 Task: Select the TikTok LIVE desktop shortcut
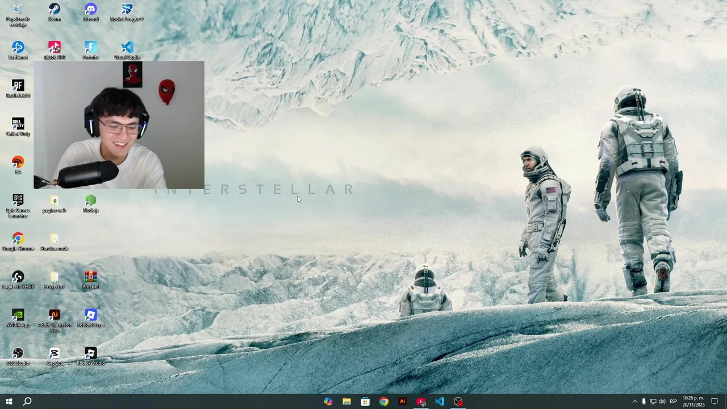point(55,51)
